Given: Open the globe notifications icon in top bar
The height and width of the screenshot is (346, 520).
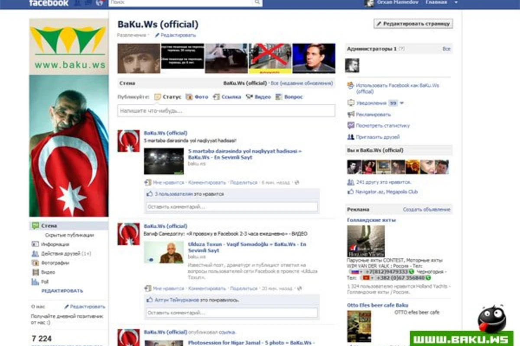Looking at the screenshot, I should (100, 3).
